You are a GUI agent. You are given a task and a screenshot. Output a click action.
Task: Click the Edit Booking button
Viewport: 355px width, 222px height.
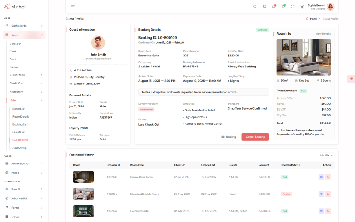228,137
